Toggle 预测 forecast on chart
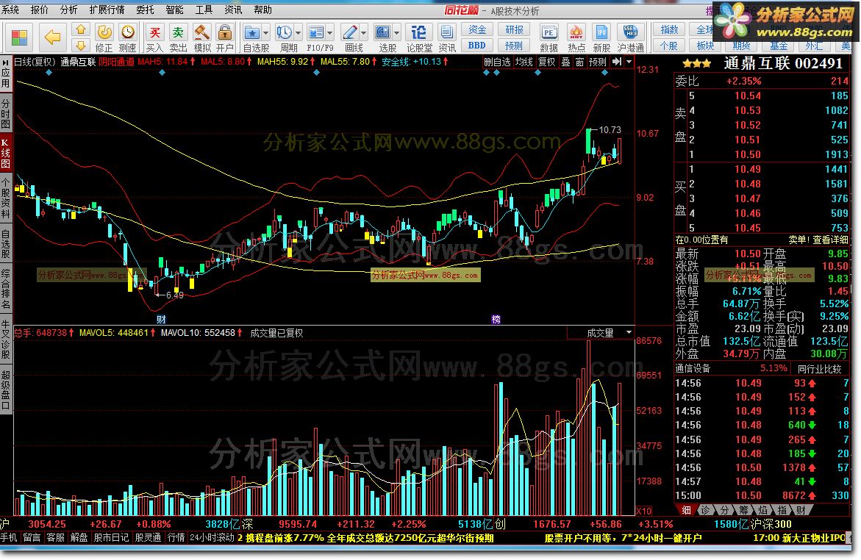Screen dimensions: 861x560 click(x=598, y=62)
